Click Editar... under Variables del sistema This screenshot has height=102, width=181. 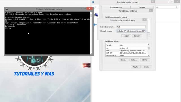(x=134, y=60)
